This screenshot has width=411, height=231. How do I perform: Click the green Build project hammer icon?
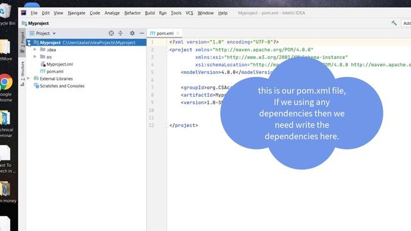click(394, 23)
